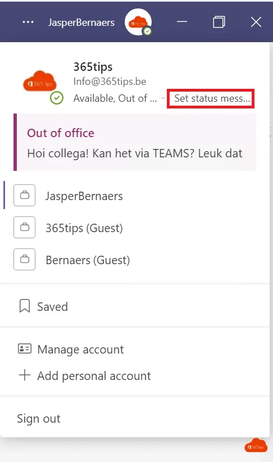Click the large 365tips cloud profile picture
This screenshot has width=273, height=462.
point(40,81)
